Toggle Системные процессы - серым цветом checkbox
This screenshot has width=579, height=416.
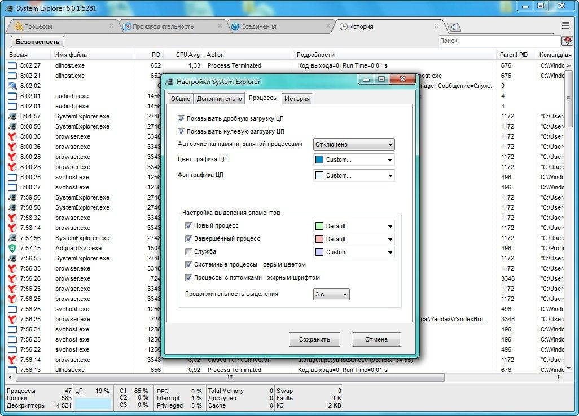point(188,264)
